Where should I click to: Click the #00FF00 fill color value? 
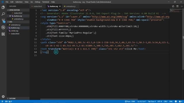point(63,26)
